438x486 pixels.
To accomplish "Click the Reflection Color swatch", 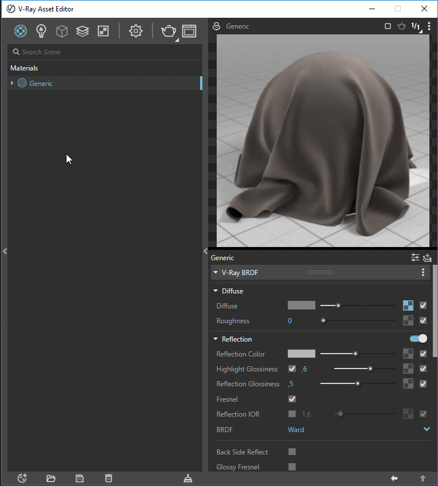I will point(302,354).
